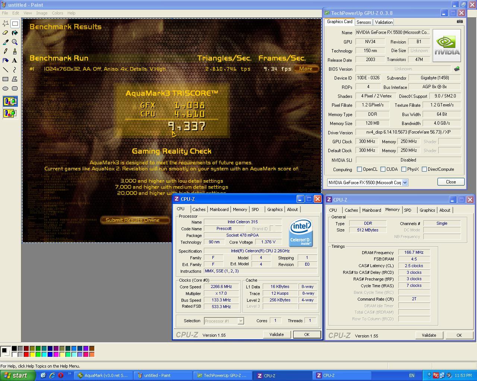Click the More button in AquaMark results
477x381 pixels.
pyautogui.click(x=306, y=68)
